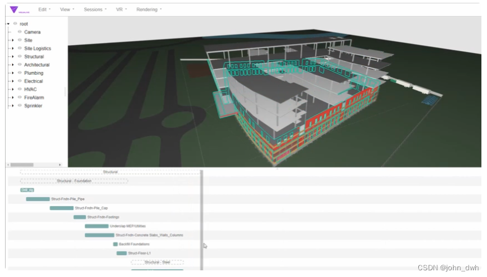Image resolution: width=487 pixels, height=277 pixels.
Task: Select the Sprinkler label
Action: (34, 106)
